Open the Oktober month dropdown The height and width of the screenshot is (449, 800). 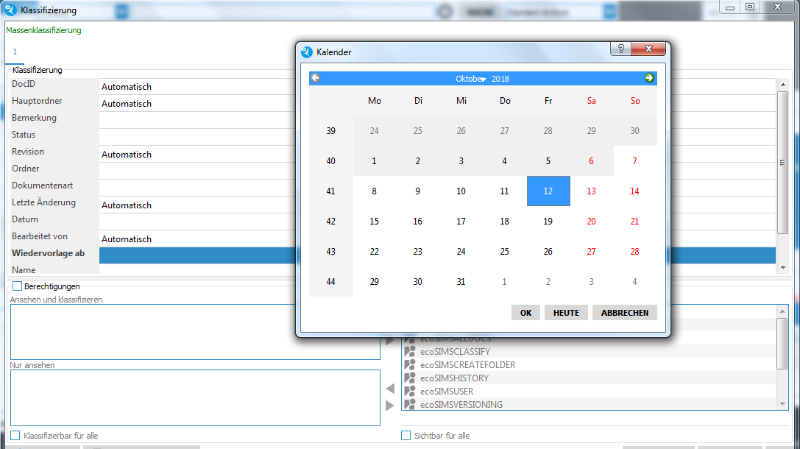pos(471,79)
